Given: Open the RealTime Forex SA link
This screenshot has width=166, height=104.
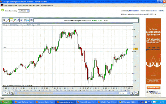Looking at the screenshot, I should click(x=158, y=11).
